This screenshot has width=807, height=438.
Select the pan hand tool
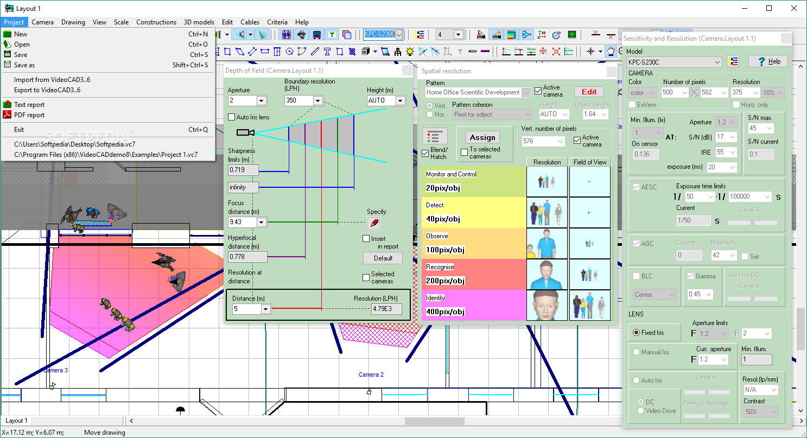(611, 52)
